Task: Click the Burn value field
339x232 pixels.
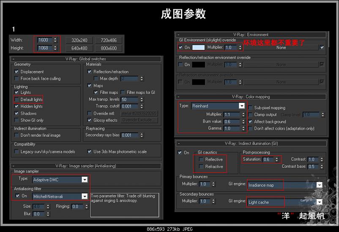Action: (x=232, y=121)
